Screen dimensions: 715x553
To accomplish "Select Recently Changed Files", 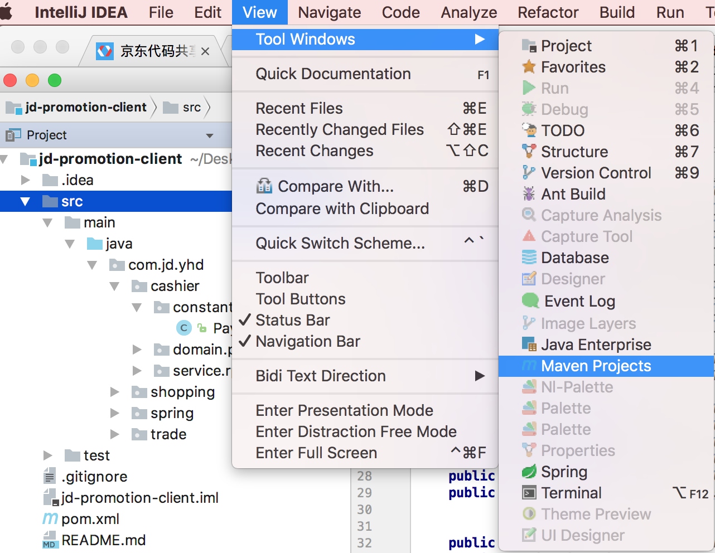I will coord(365,129).
